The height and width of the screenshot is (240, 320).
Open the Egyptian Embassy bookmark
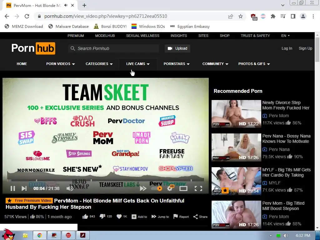[190, 26]
